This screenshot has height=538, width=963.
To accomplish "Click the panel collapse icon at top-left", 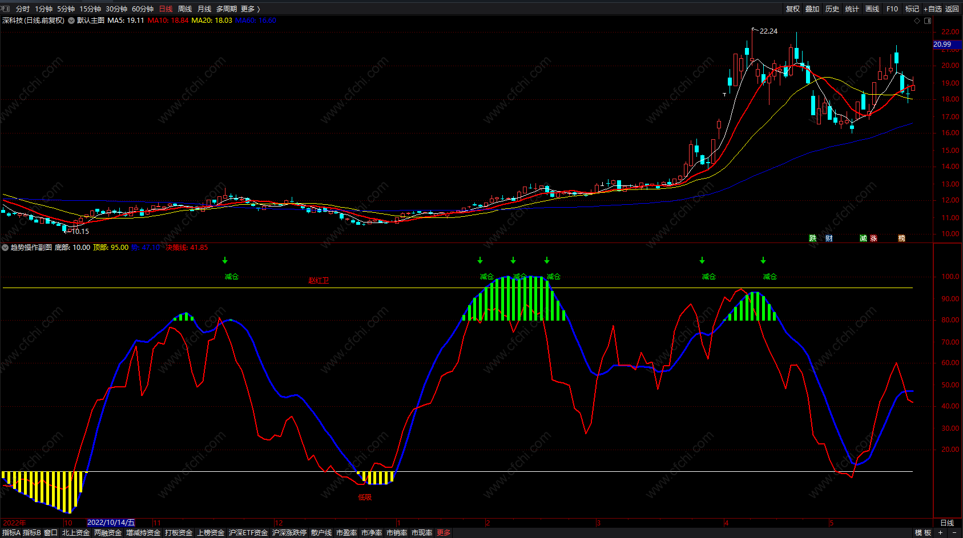I will pyautogui.click(x=5, y=9).
